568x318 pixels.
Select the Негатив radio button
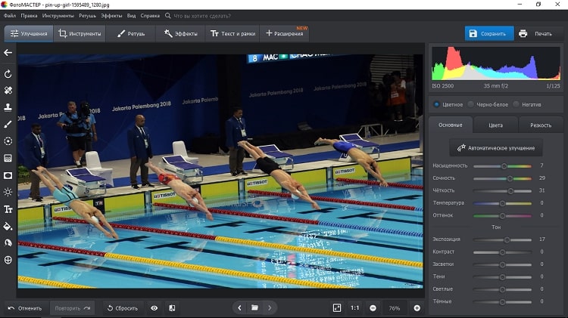tap(516, 104)
